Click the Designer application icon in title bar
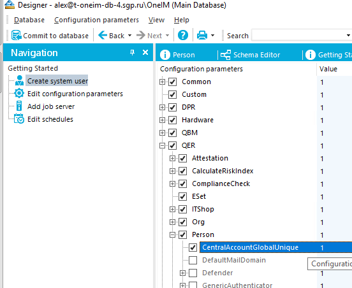The image size is (352, 288). [x=10, y=4]
